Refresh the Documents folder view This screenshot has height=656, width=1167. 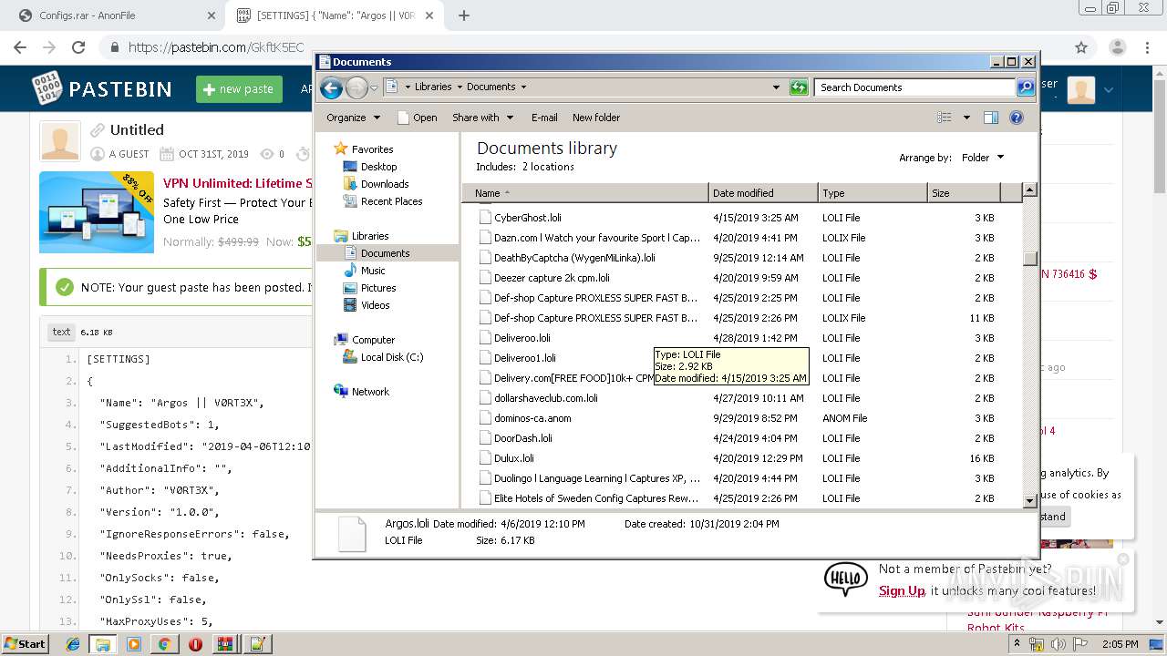pos(799,87)
